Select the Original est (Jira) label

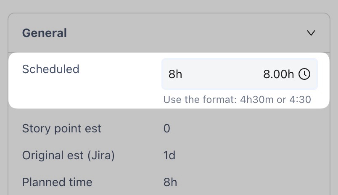click(68, 155)
